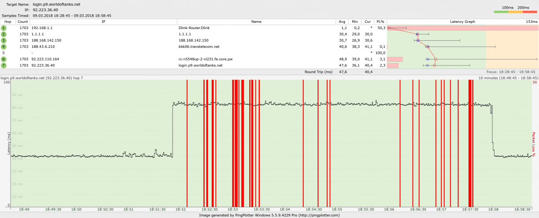This screenshot has width=539, height=218.
Task: Click the 10 minutes timeline range label
Action: click(505, 78)
